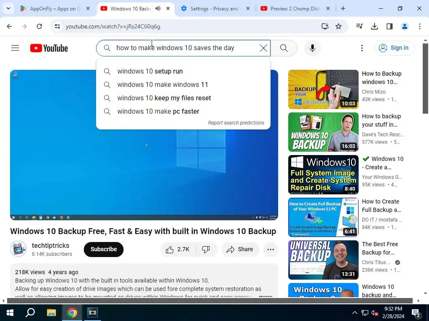Close the AppOnFly tab

(88, 8)
